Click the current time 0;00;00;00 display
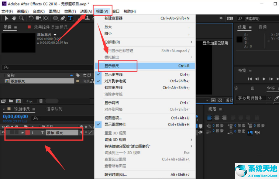 click(15, 117)
